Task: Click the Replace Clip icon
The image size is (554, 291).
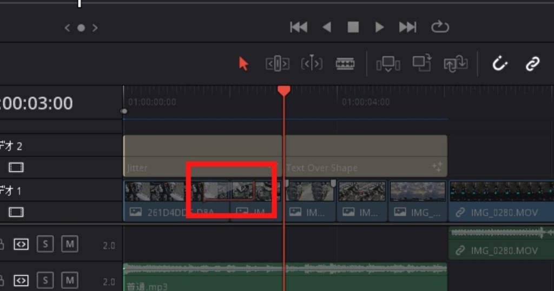Action: [456, 64]
